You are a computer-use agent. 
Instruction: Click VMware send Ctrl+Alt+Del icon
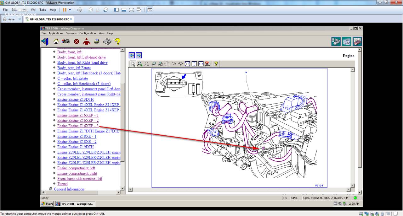(x=79, y=10)
